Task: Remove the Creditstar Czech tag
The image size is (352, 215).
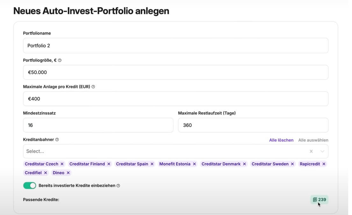Action: [x=62, y=164]
